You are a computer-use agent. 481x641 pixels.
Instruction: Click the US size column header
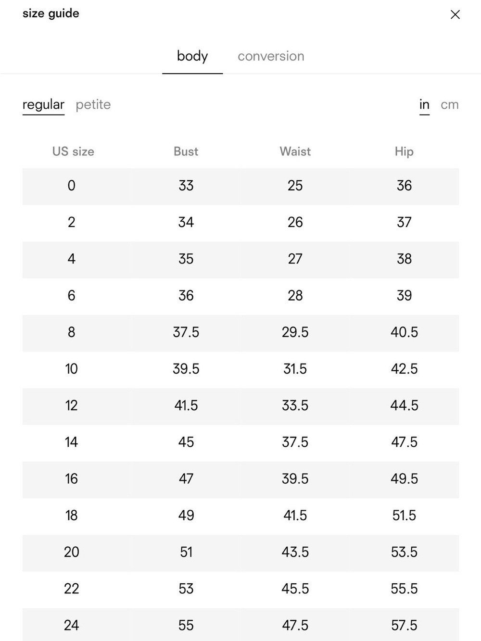[73, 151]
